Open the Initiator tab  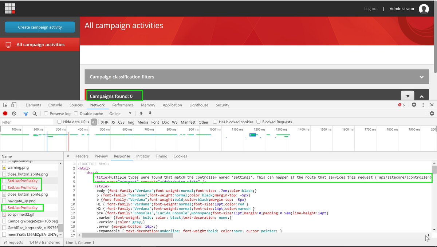[143, 156]
